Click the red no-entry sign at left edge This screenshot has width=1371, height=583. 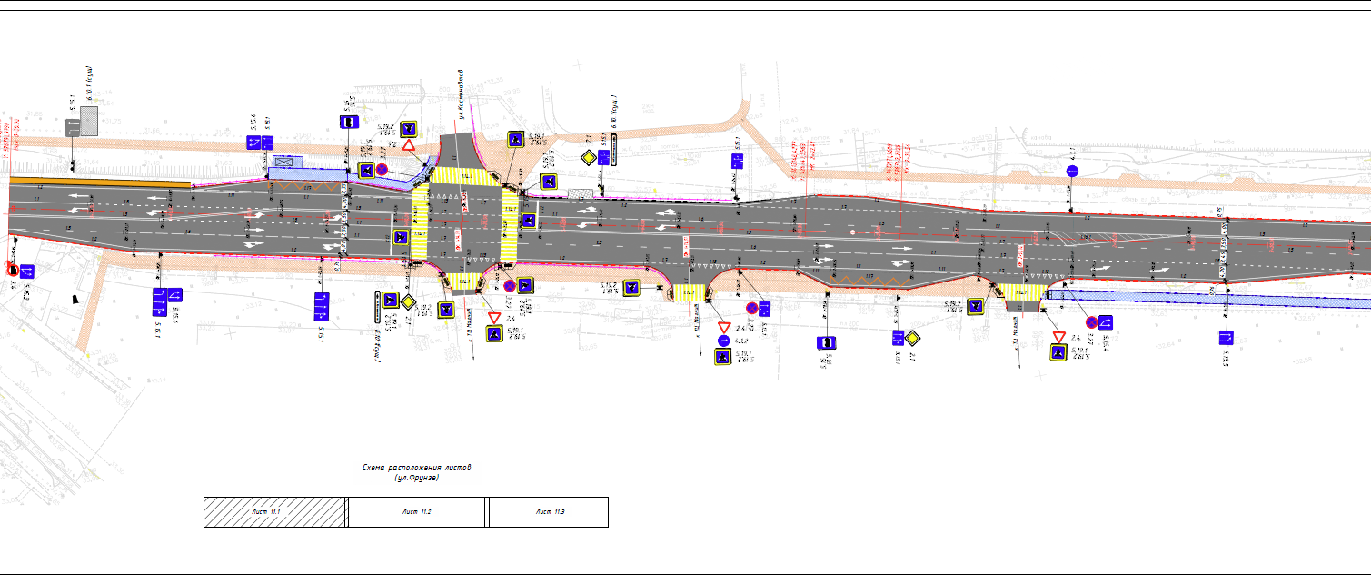coord(13,270)
